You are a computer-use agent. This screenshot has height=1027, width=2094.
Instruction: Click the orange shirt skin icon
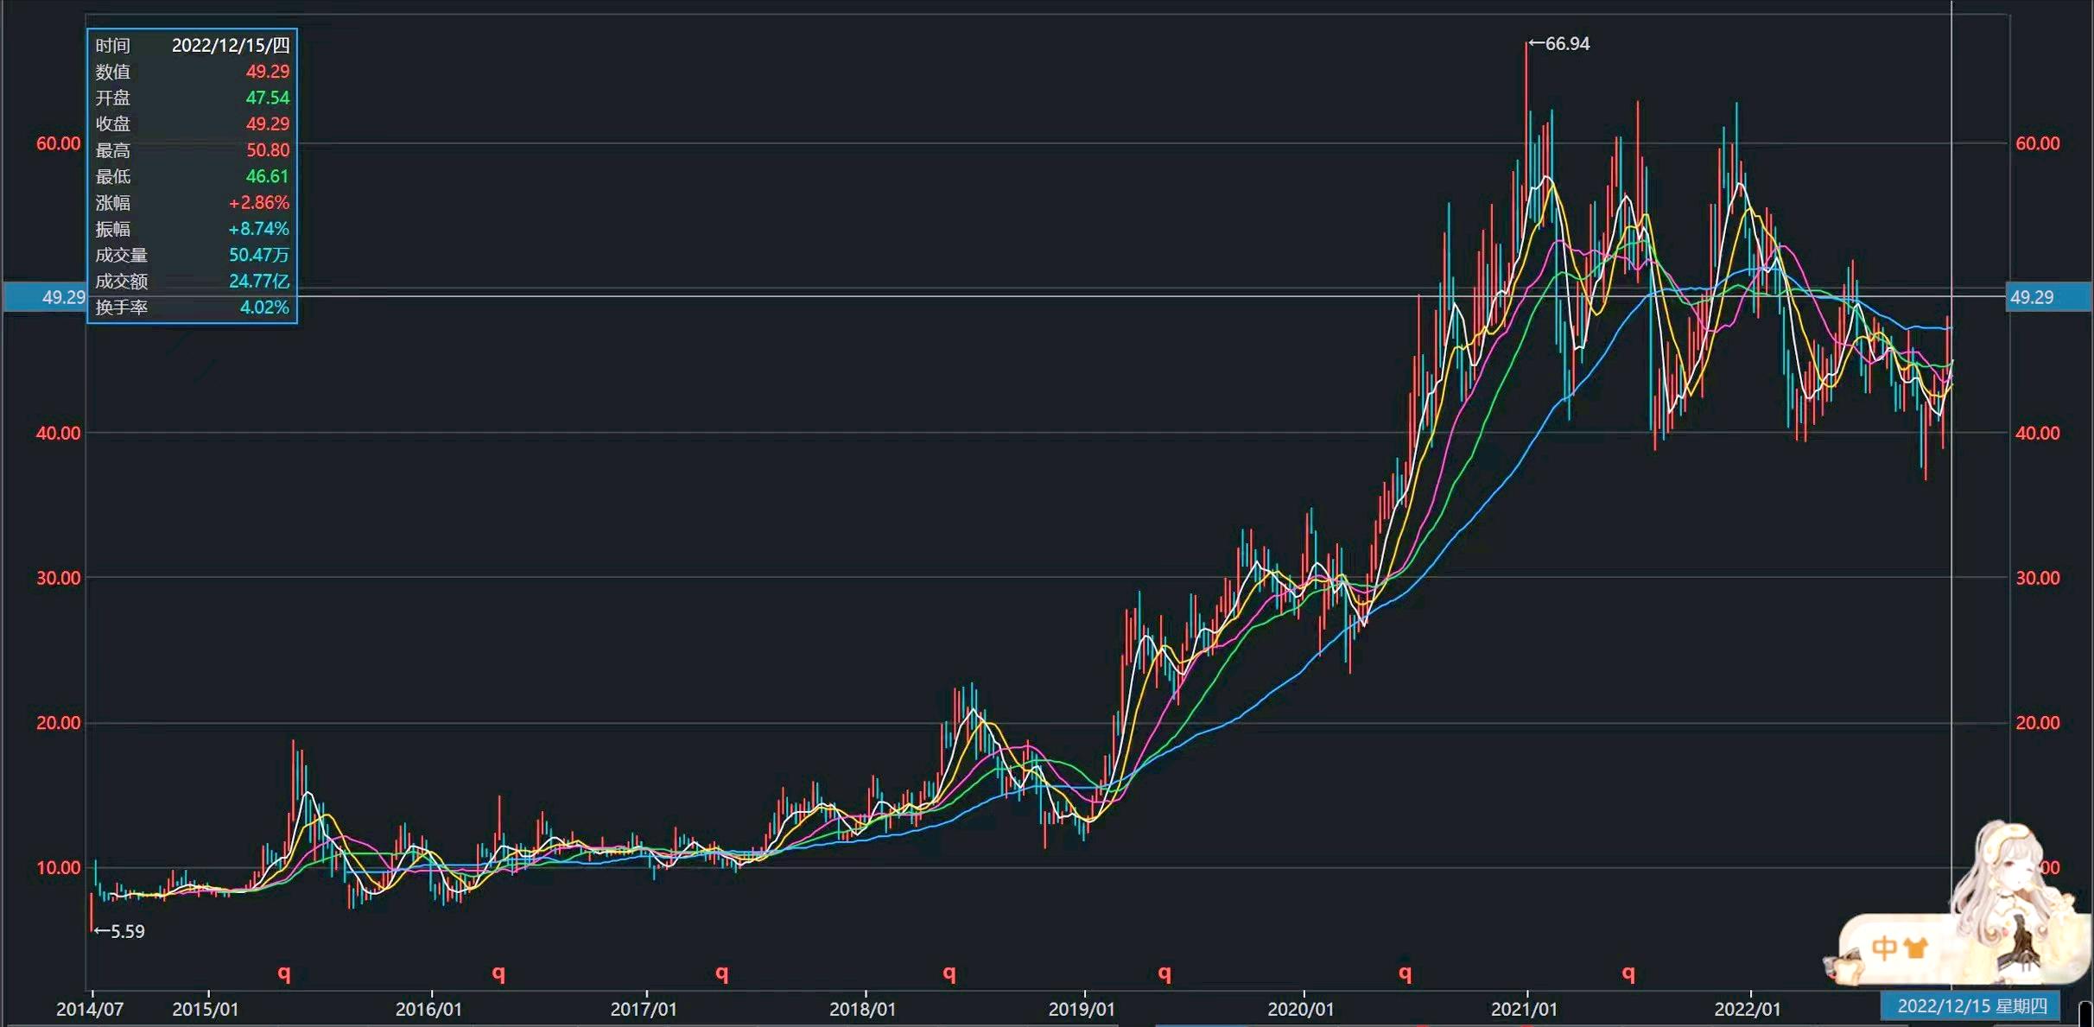point(1915,948)
